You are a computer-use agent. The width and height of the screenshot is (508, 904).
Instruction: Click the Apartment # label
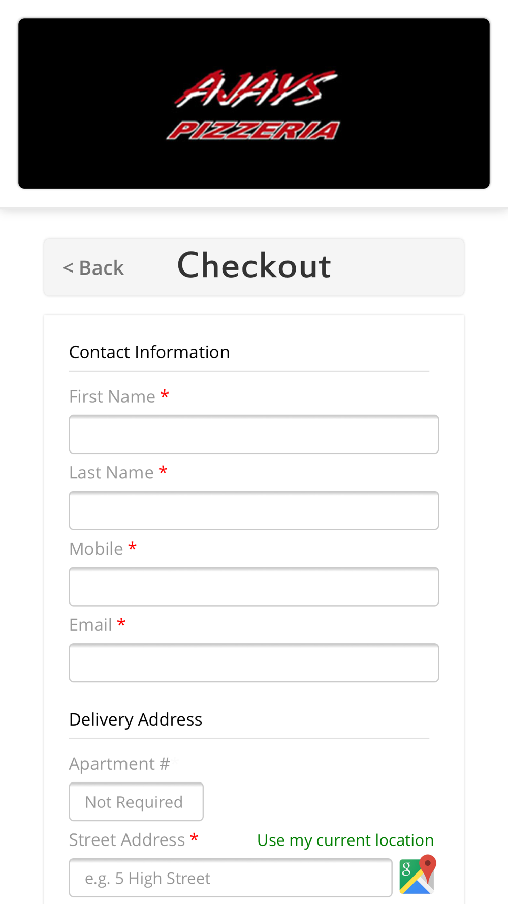(119, 764)
